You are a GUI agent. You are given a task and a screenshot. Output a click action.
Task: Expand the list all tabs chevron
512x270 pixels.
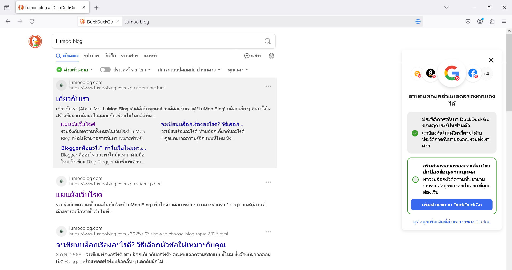tap(446, 7)
